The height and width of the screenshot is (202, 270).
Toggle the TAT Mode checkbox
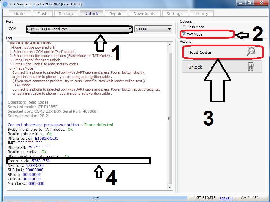coord(184,34)
